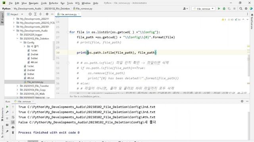Expand all in Project panel

(x=35, y=14)
